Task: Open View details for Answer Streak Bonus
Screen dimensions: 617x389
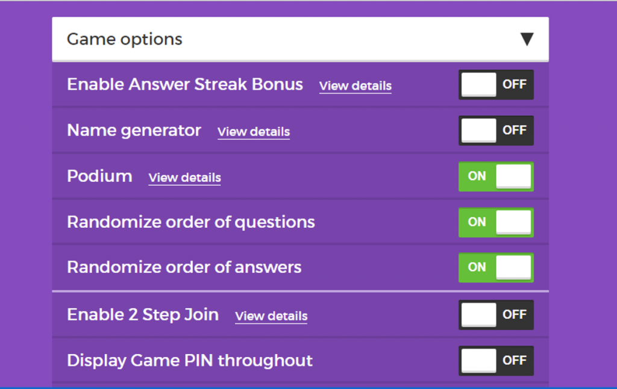Action: [x=355, y=86]
